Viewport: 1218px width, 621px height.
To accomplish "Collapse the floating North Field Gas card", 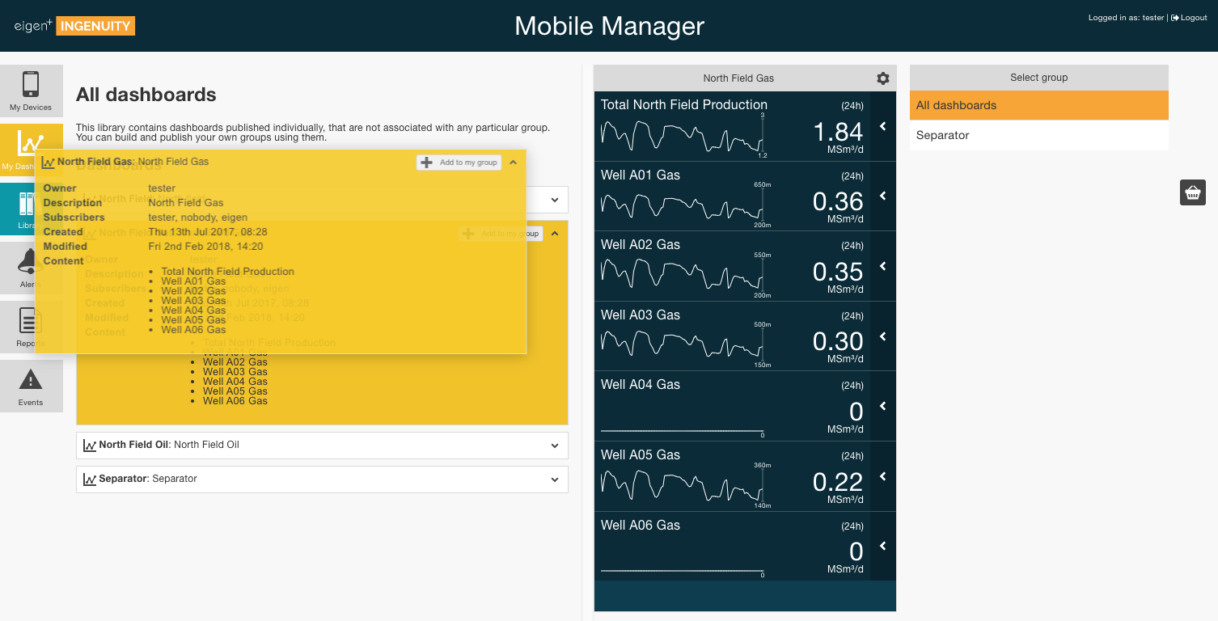I will click(x=513, y=163).
